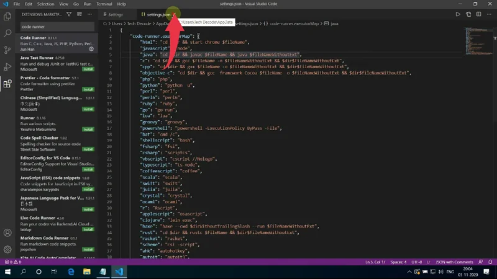Install the Prettier - Code formatter extension
497x279 pixels.
tap(88, 89)
